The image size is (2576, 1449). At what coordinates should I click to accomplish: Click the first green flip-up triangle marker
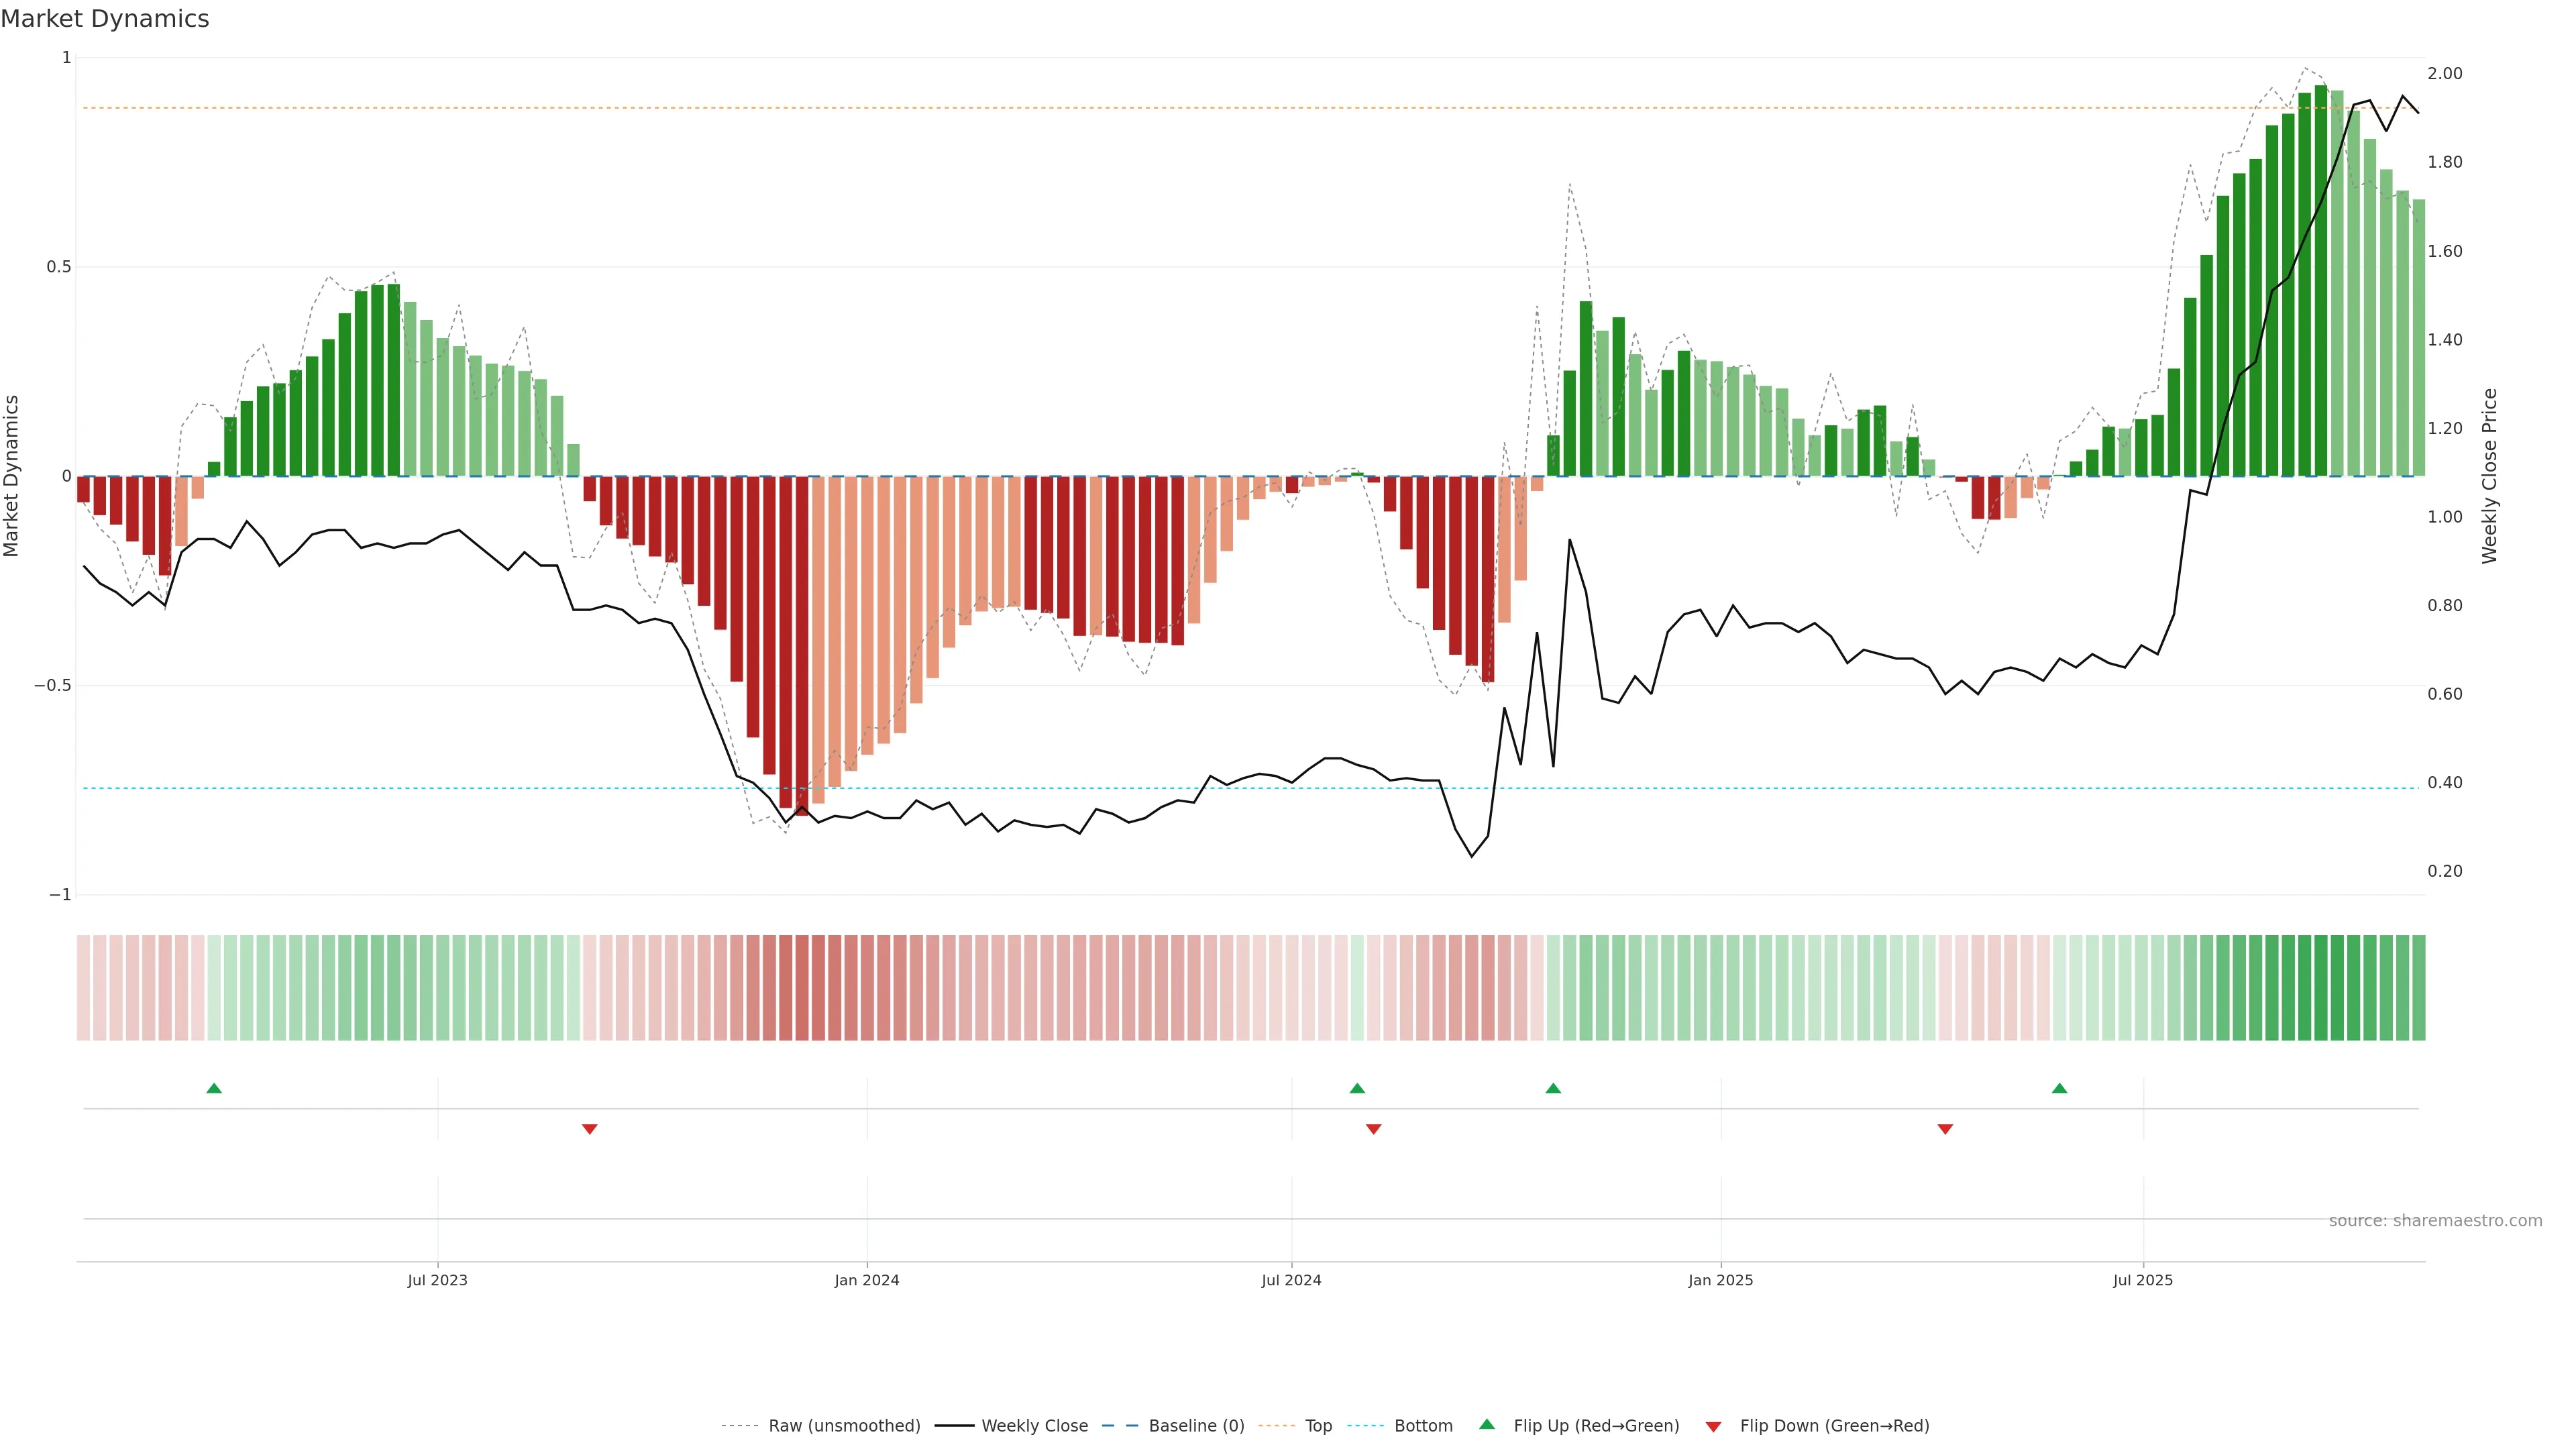pyautogui.click(x=213, y=1088)
